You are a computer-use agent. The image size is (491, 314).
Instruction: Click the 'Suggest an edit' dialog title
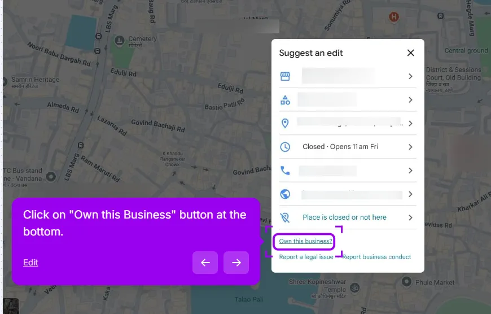point(311,53)
